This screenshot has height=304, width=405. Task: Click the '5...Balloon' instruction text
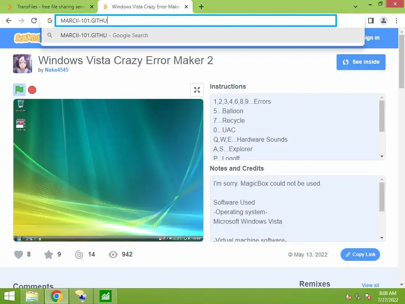point(228,111)
